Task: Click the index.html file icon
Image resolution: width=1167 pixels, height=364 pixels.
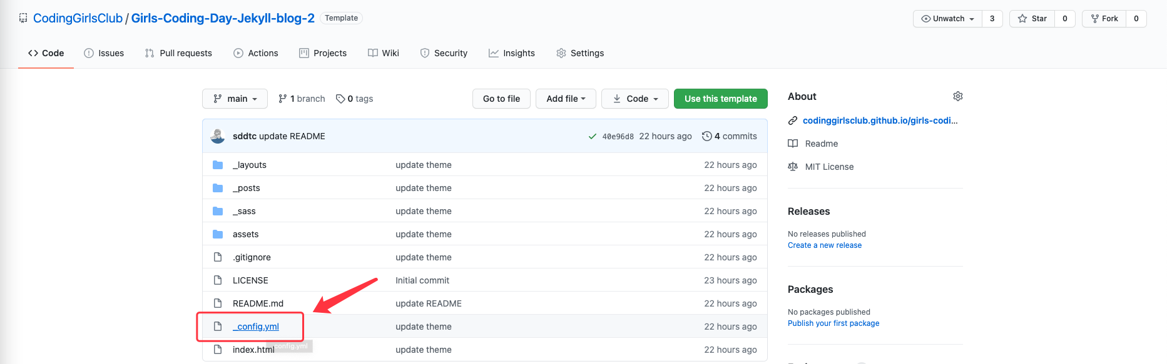Action: [218, 350]
